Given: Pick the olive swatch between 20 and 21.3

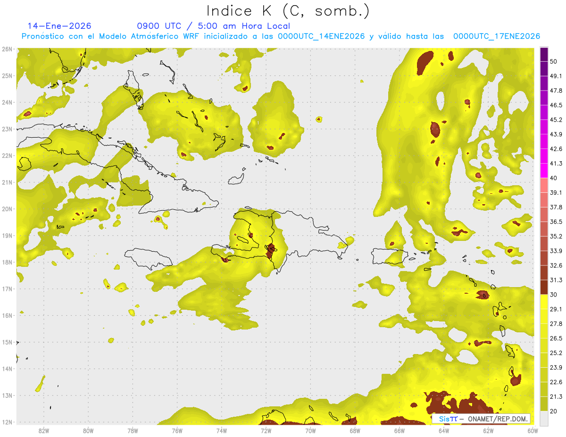Looking at the screenshot, I should click(544, 403).
